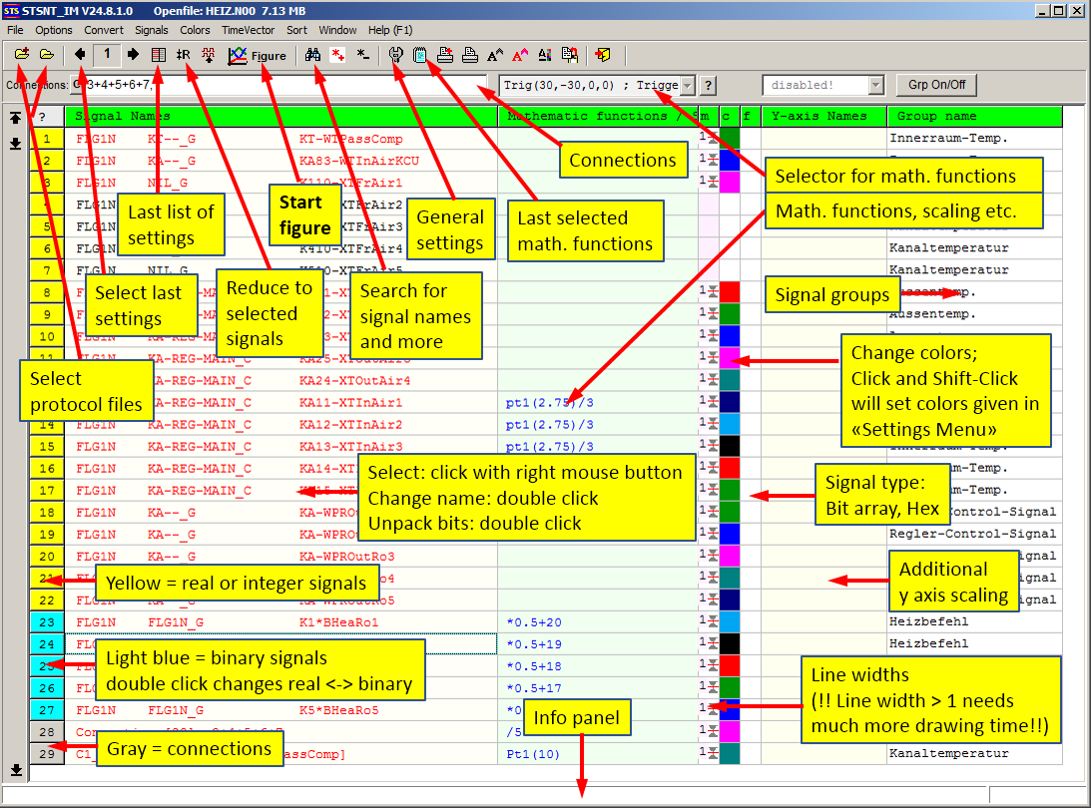Expand the disabled! group dropdown
The image size is (1091, 808).
(874, 85)
